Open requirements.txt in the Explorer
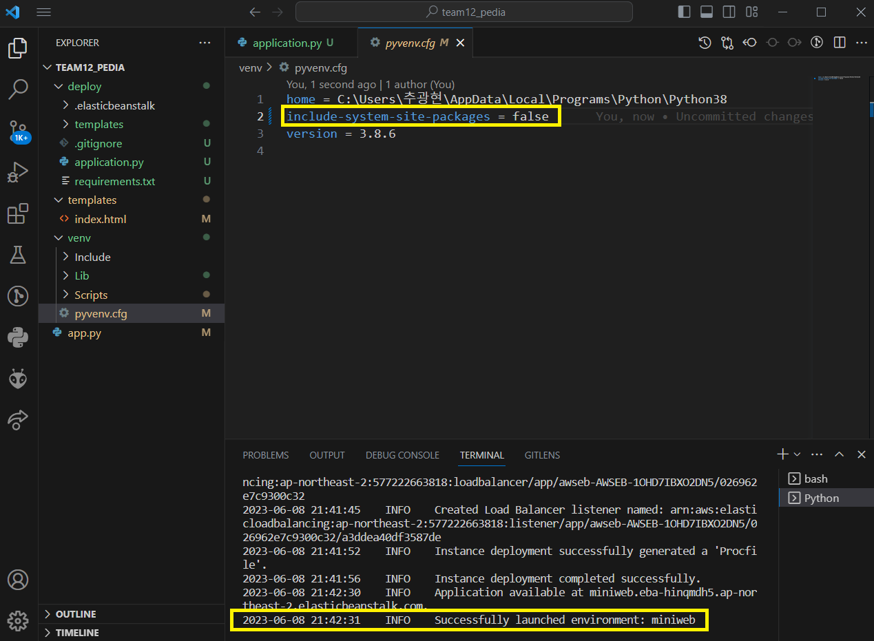The height and width of the screenshot is (641, 874). (132, 181)
